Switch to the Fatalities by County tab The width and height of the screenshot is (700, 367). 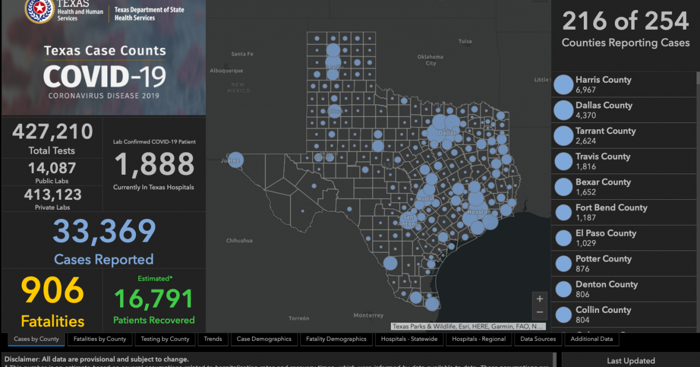click(99, 339)
